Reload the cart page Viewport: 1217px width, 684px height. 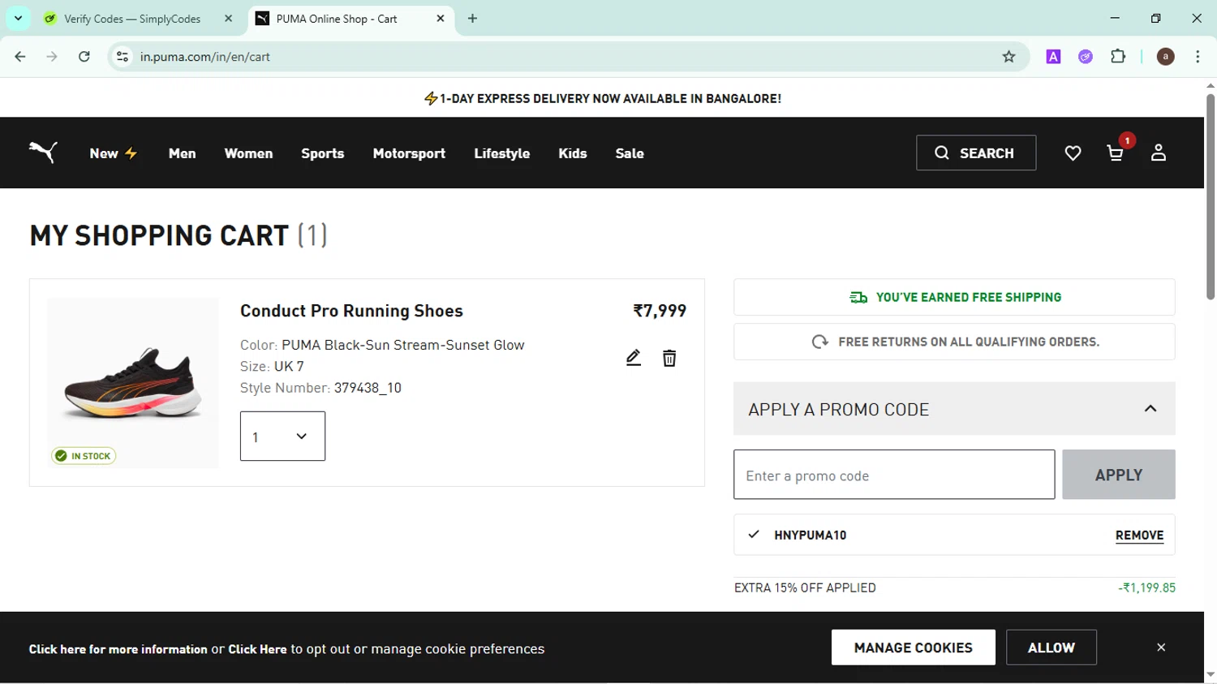coord(84,57)
